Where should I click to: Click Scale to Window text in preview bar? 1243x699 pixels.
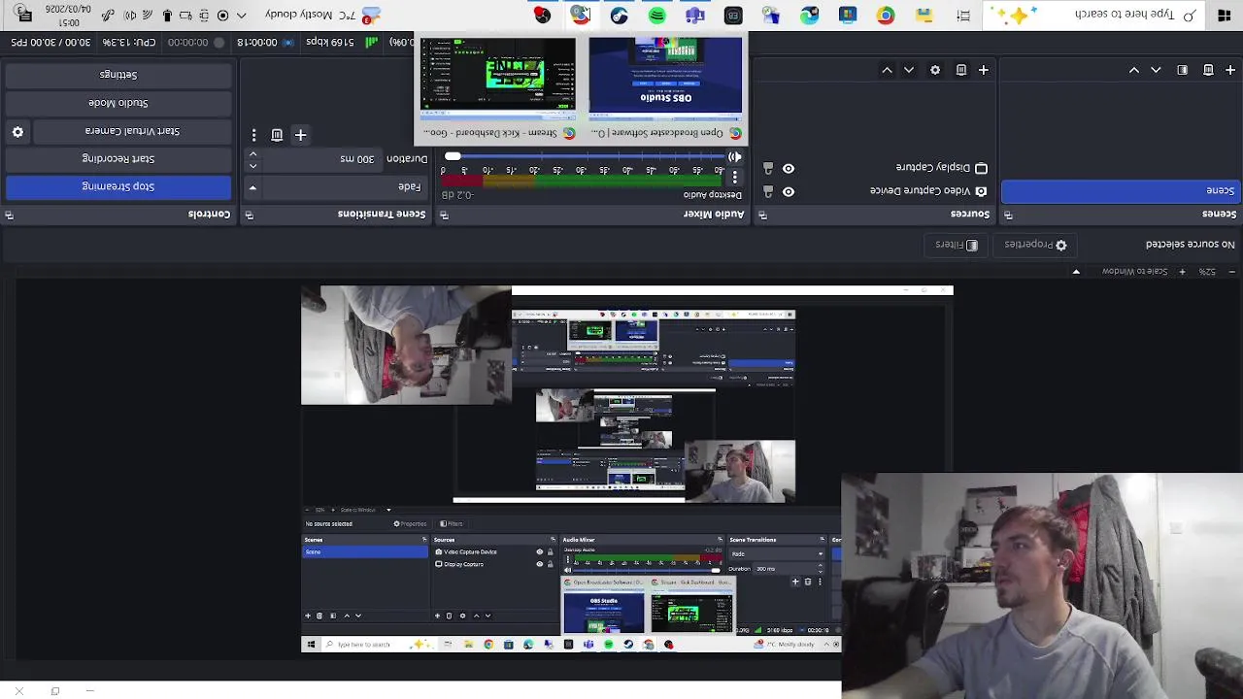pos(1134,272)
